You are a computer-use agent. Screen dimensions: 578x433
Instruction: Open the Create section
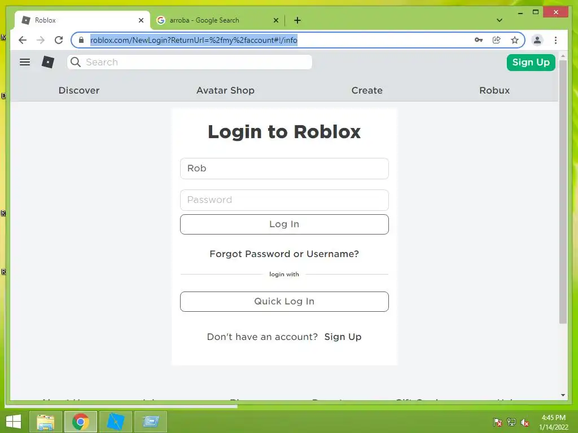pyautogui.click(x=367, y=90)
